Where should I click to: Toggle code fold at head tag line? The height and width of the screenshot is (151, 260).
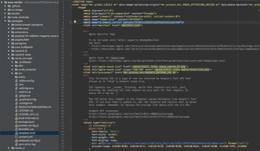coord(70,7)
